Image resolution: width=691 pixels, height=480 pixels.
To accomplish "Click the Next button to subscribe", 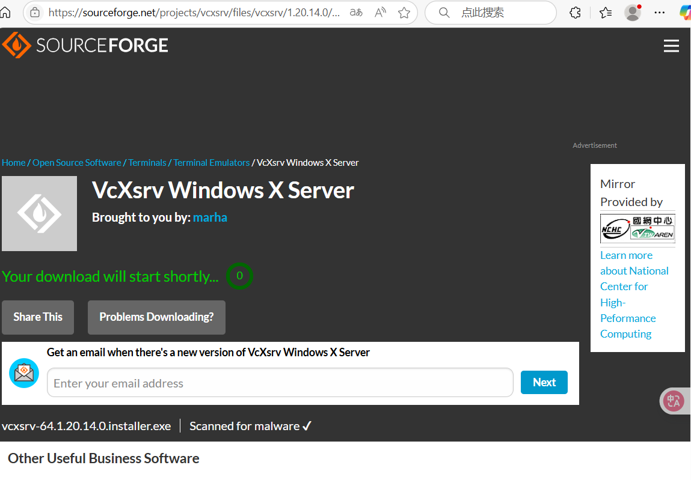I will (544, 382).
